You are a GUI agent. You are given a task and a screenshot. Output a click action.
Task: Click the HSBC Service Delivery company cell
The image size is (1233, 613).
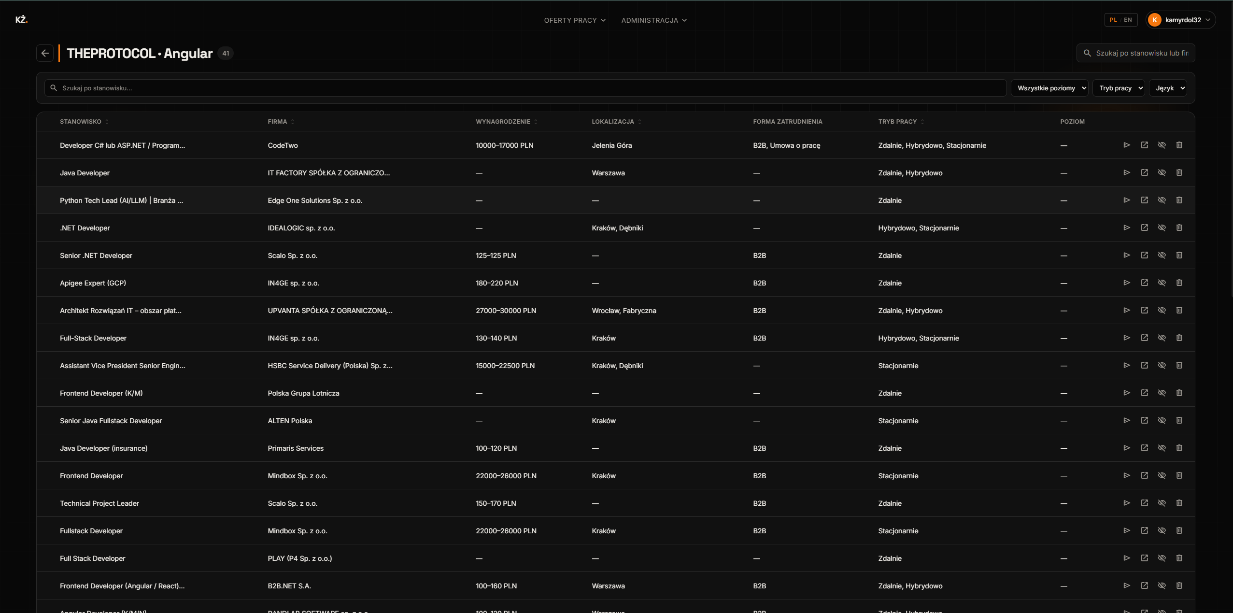(x=330, y=366)
